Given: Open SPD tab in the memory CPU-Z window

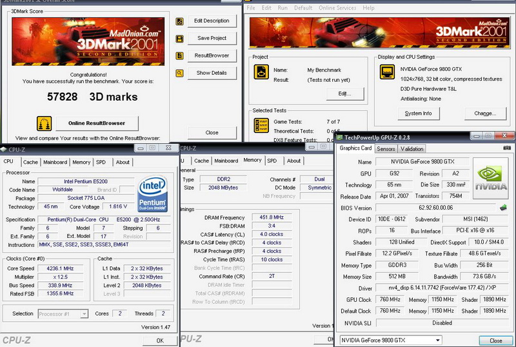Looking at the screenshot, I should (272, 161).
